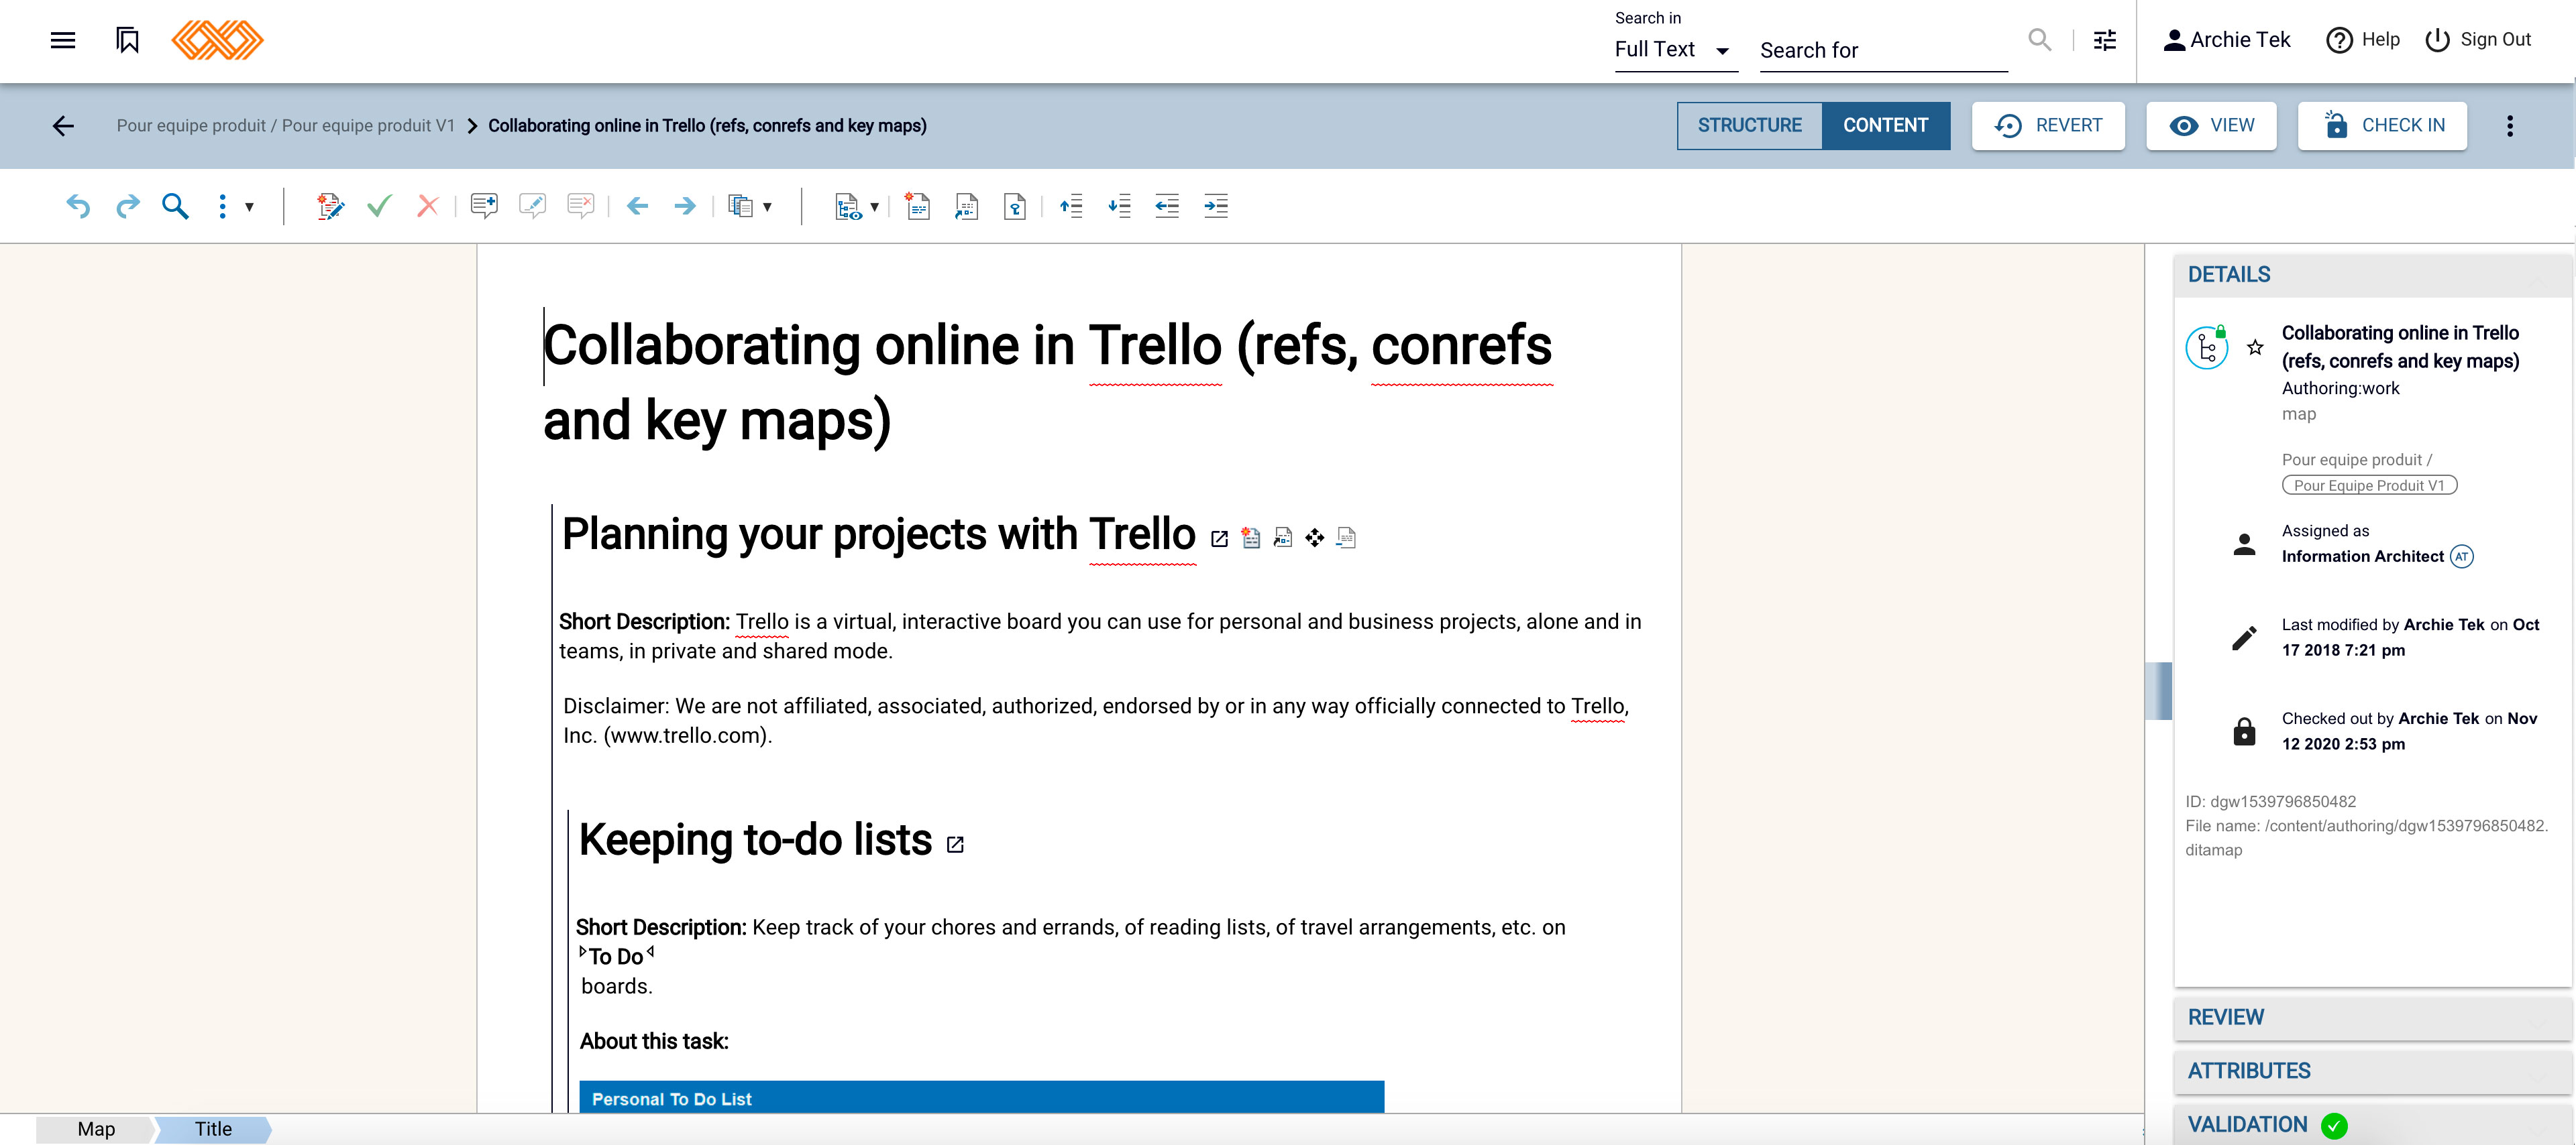Image resolution: width=2576 pixels, height=1145 pixels.
Task: Click the CHECK IN button
Action: [2382, 126]
